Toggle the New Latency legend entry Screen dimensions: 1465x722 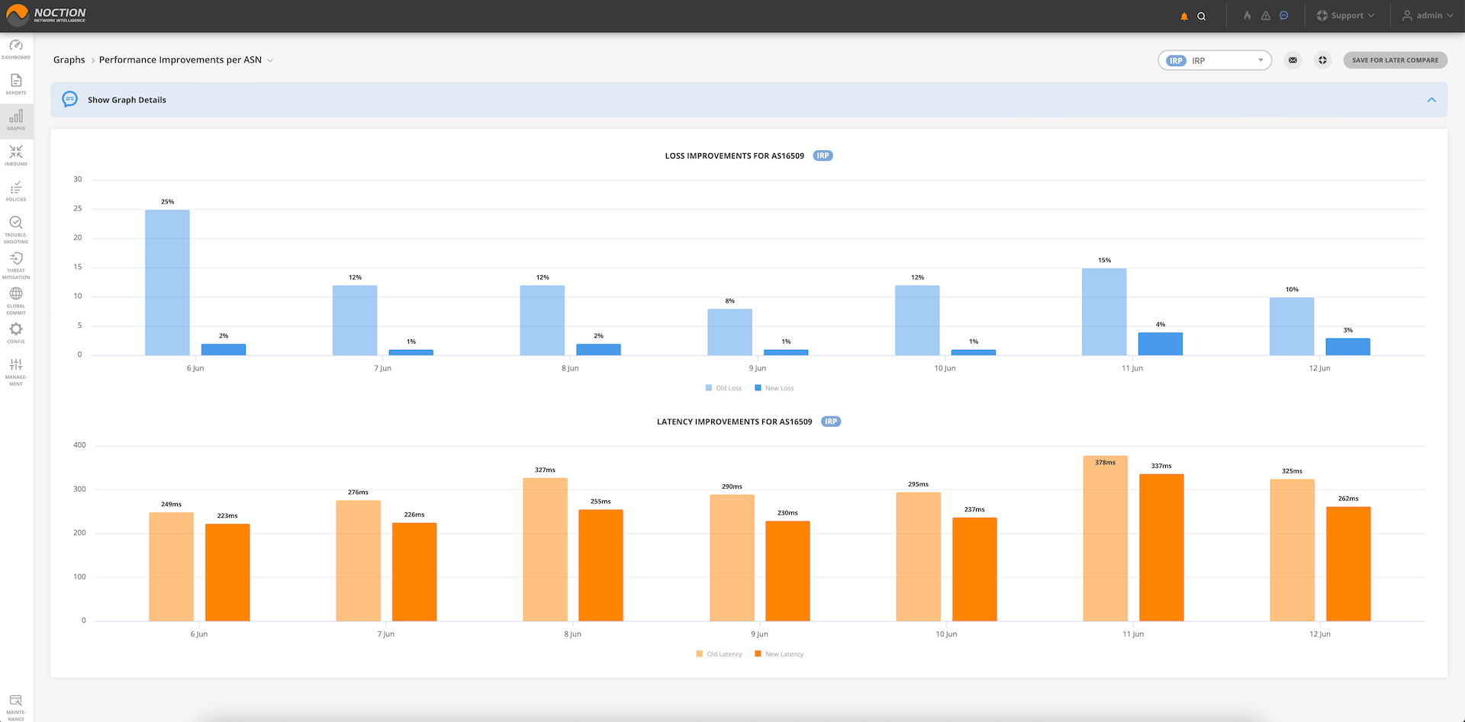(x=779, y=654)
